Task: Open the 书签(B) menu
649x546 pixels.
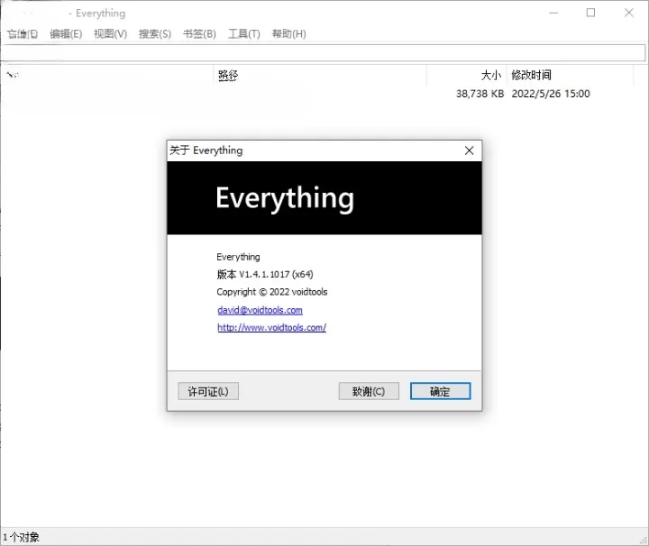Action: click(x=199, y=34)
